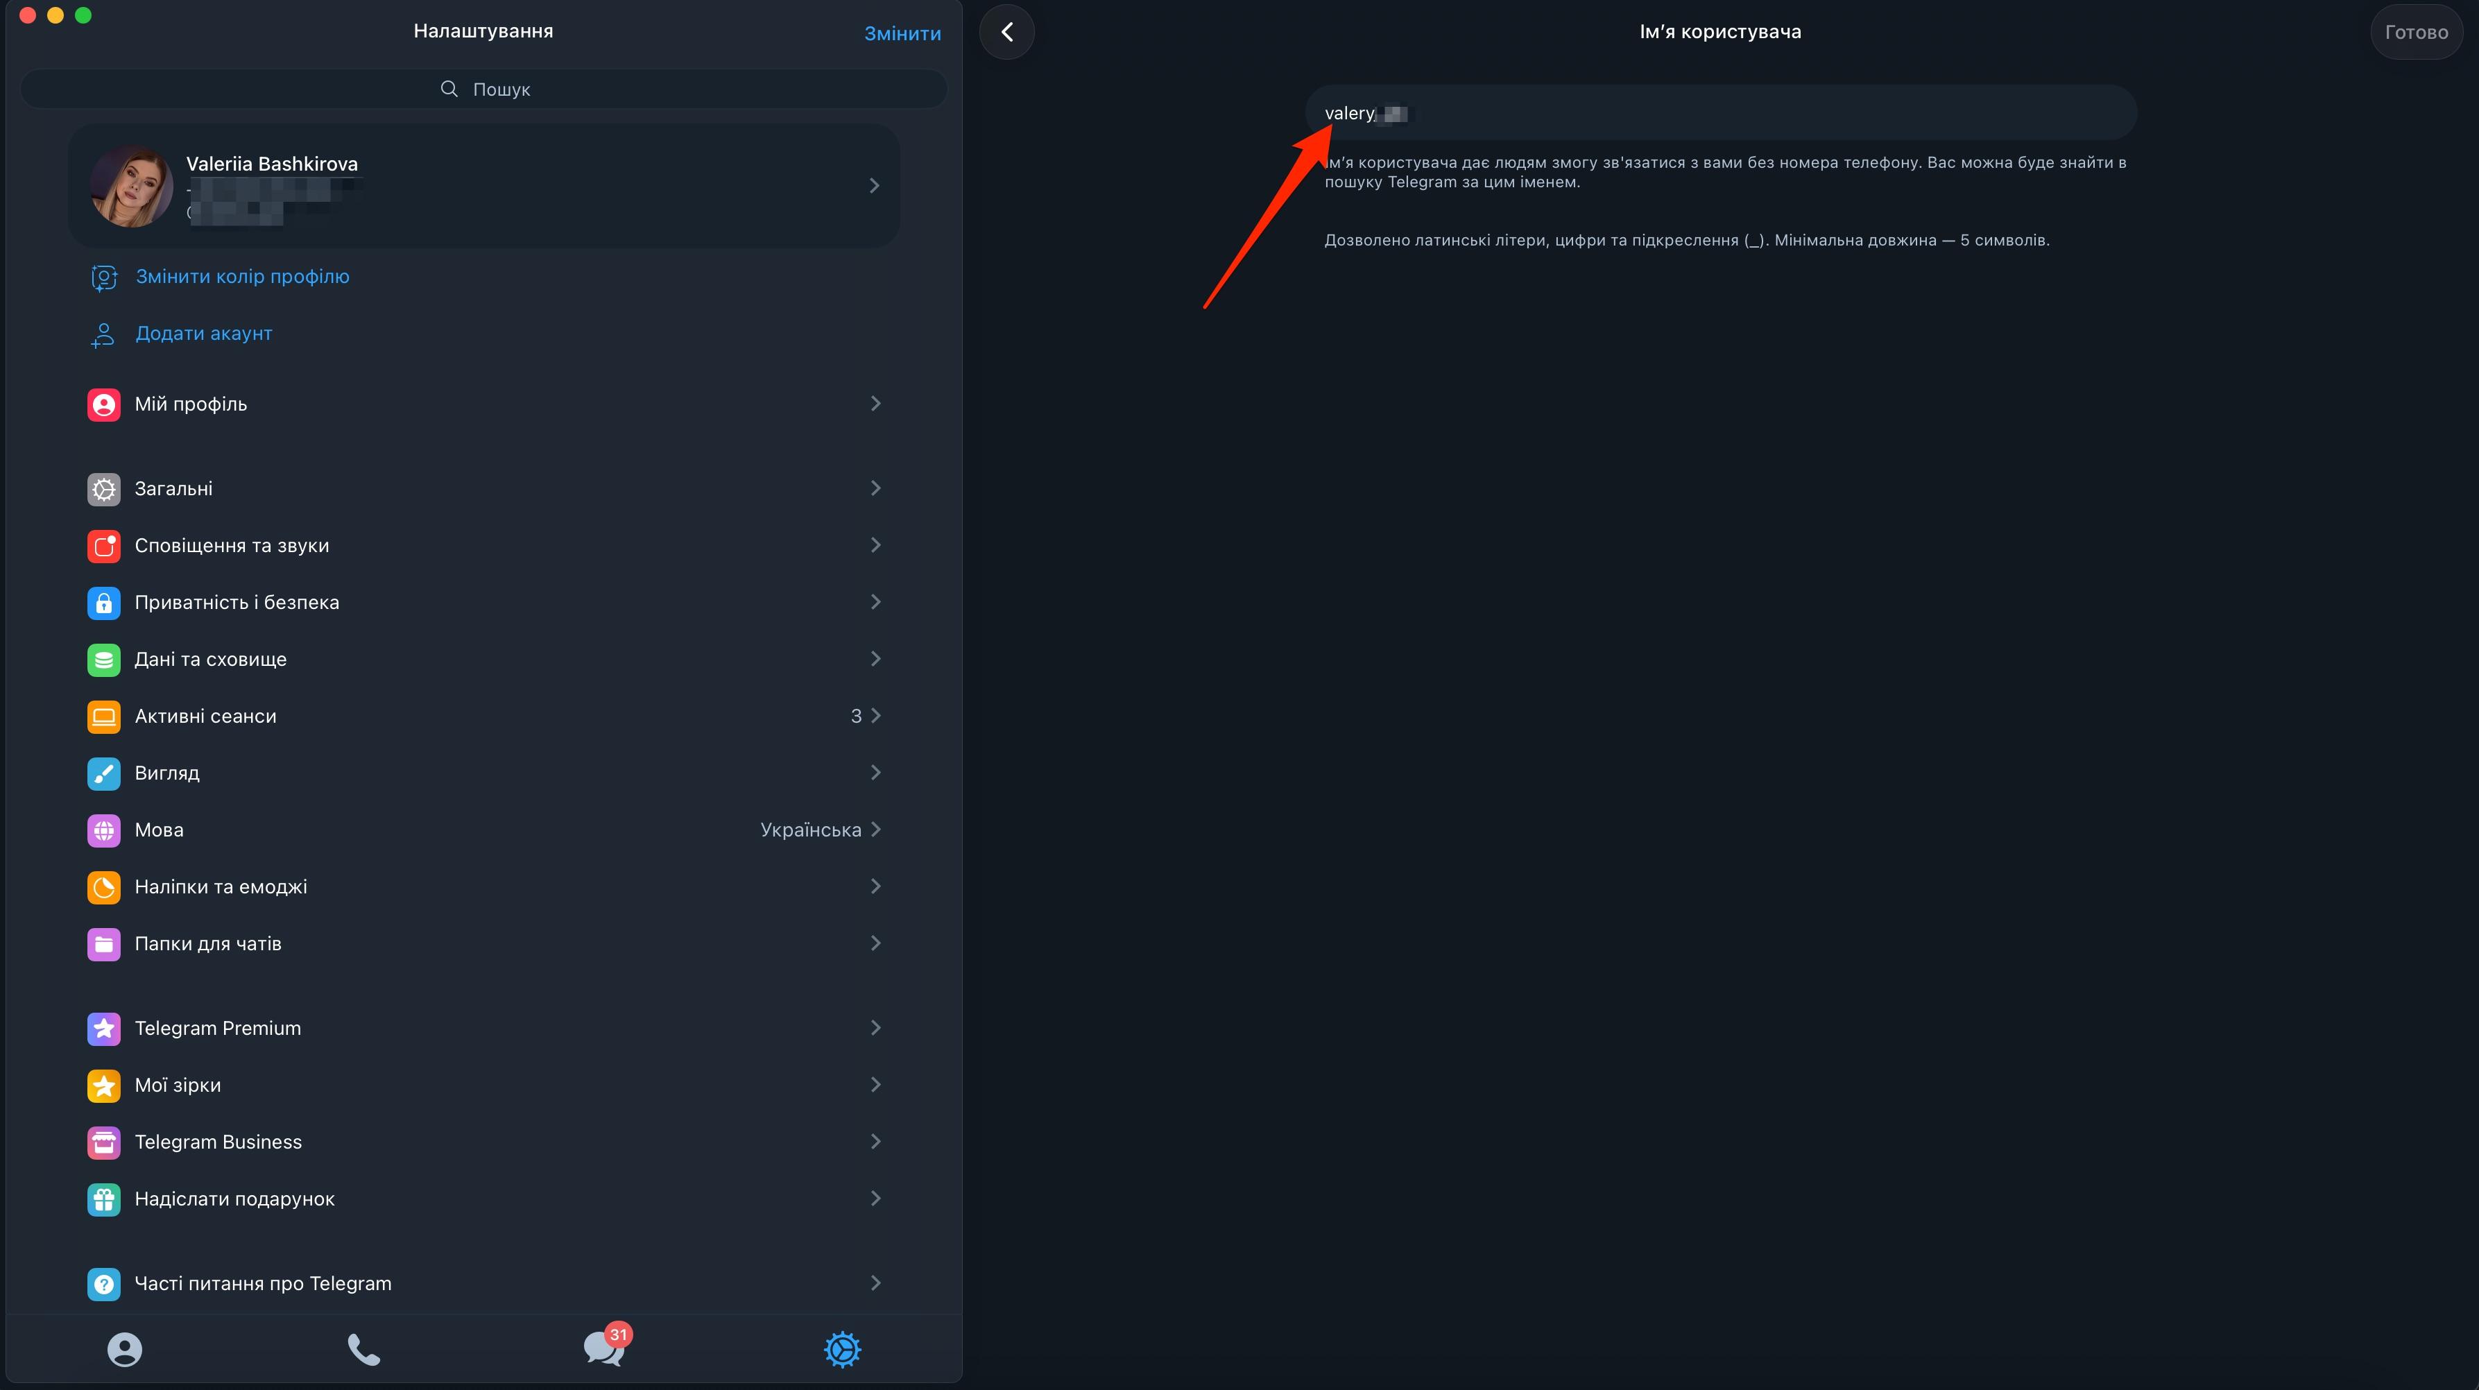The height and width of the screenshot is (1390, 2479).
Task: Click the Пошук search field
Action: click(x=484, y=89)
